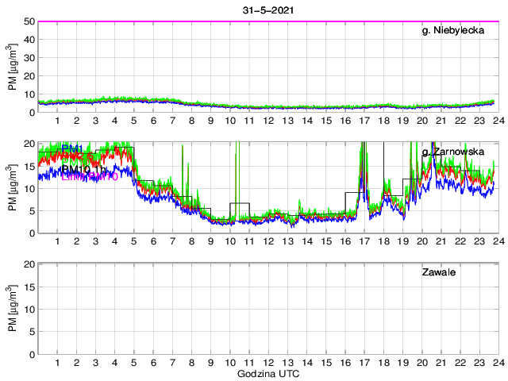The width and height of the screenshot is (508, 381).
Task: Select the g. Żarnowska station label
Action: click(455, 152)
